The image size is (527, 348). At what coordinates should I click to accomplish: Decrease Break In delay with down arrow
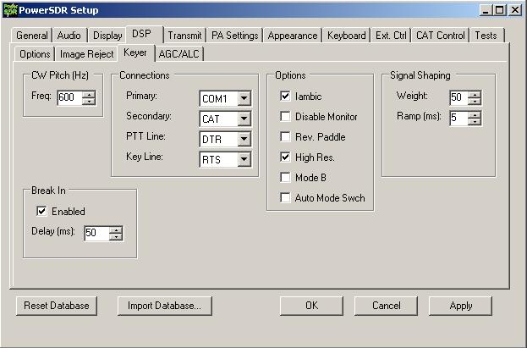(x=116, y=237)
